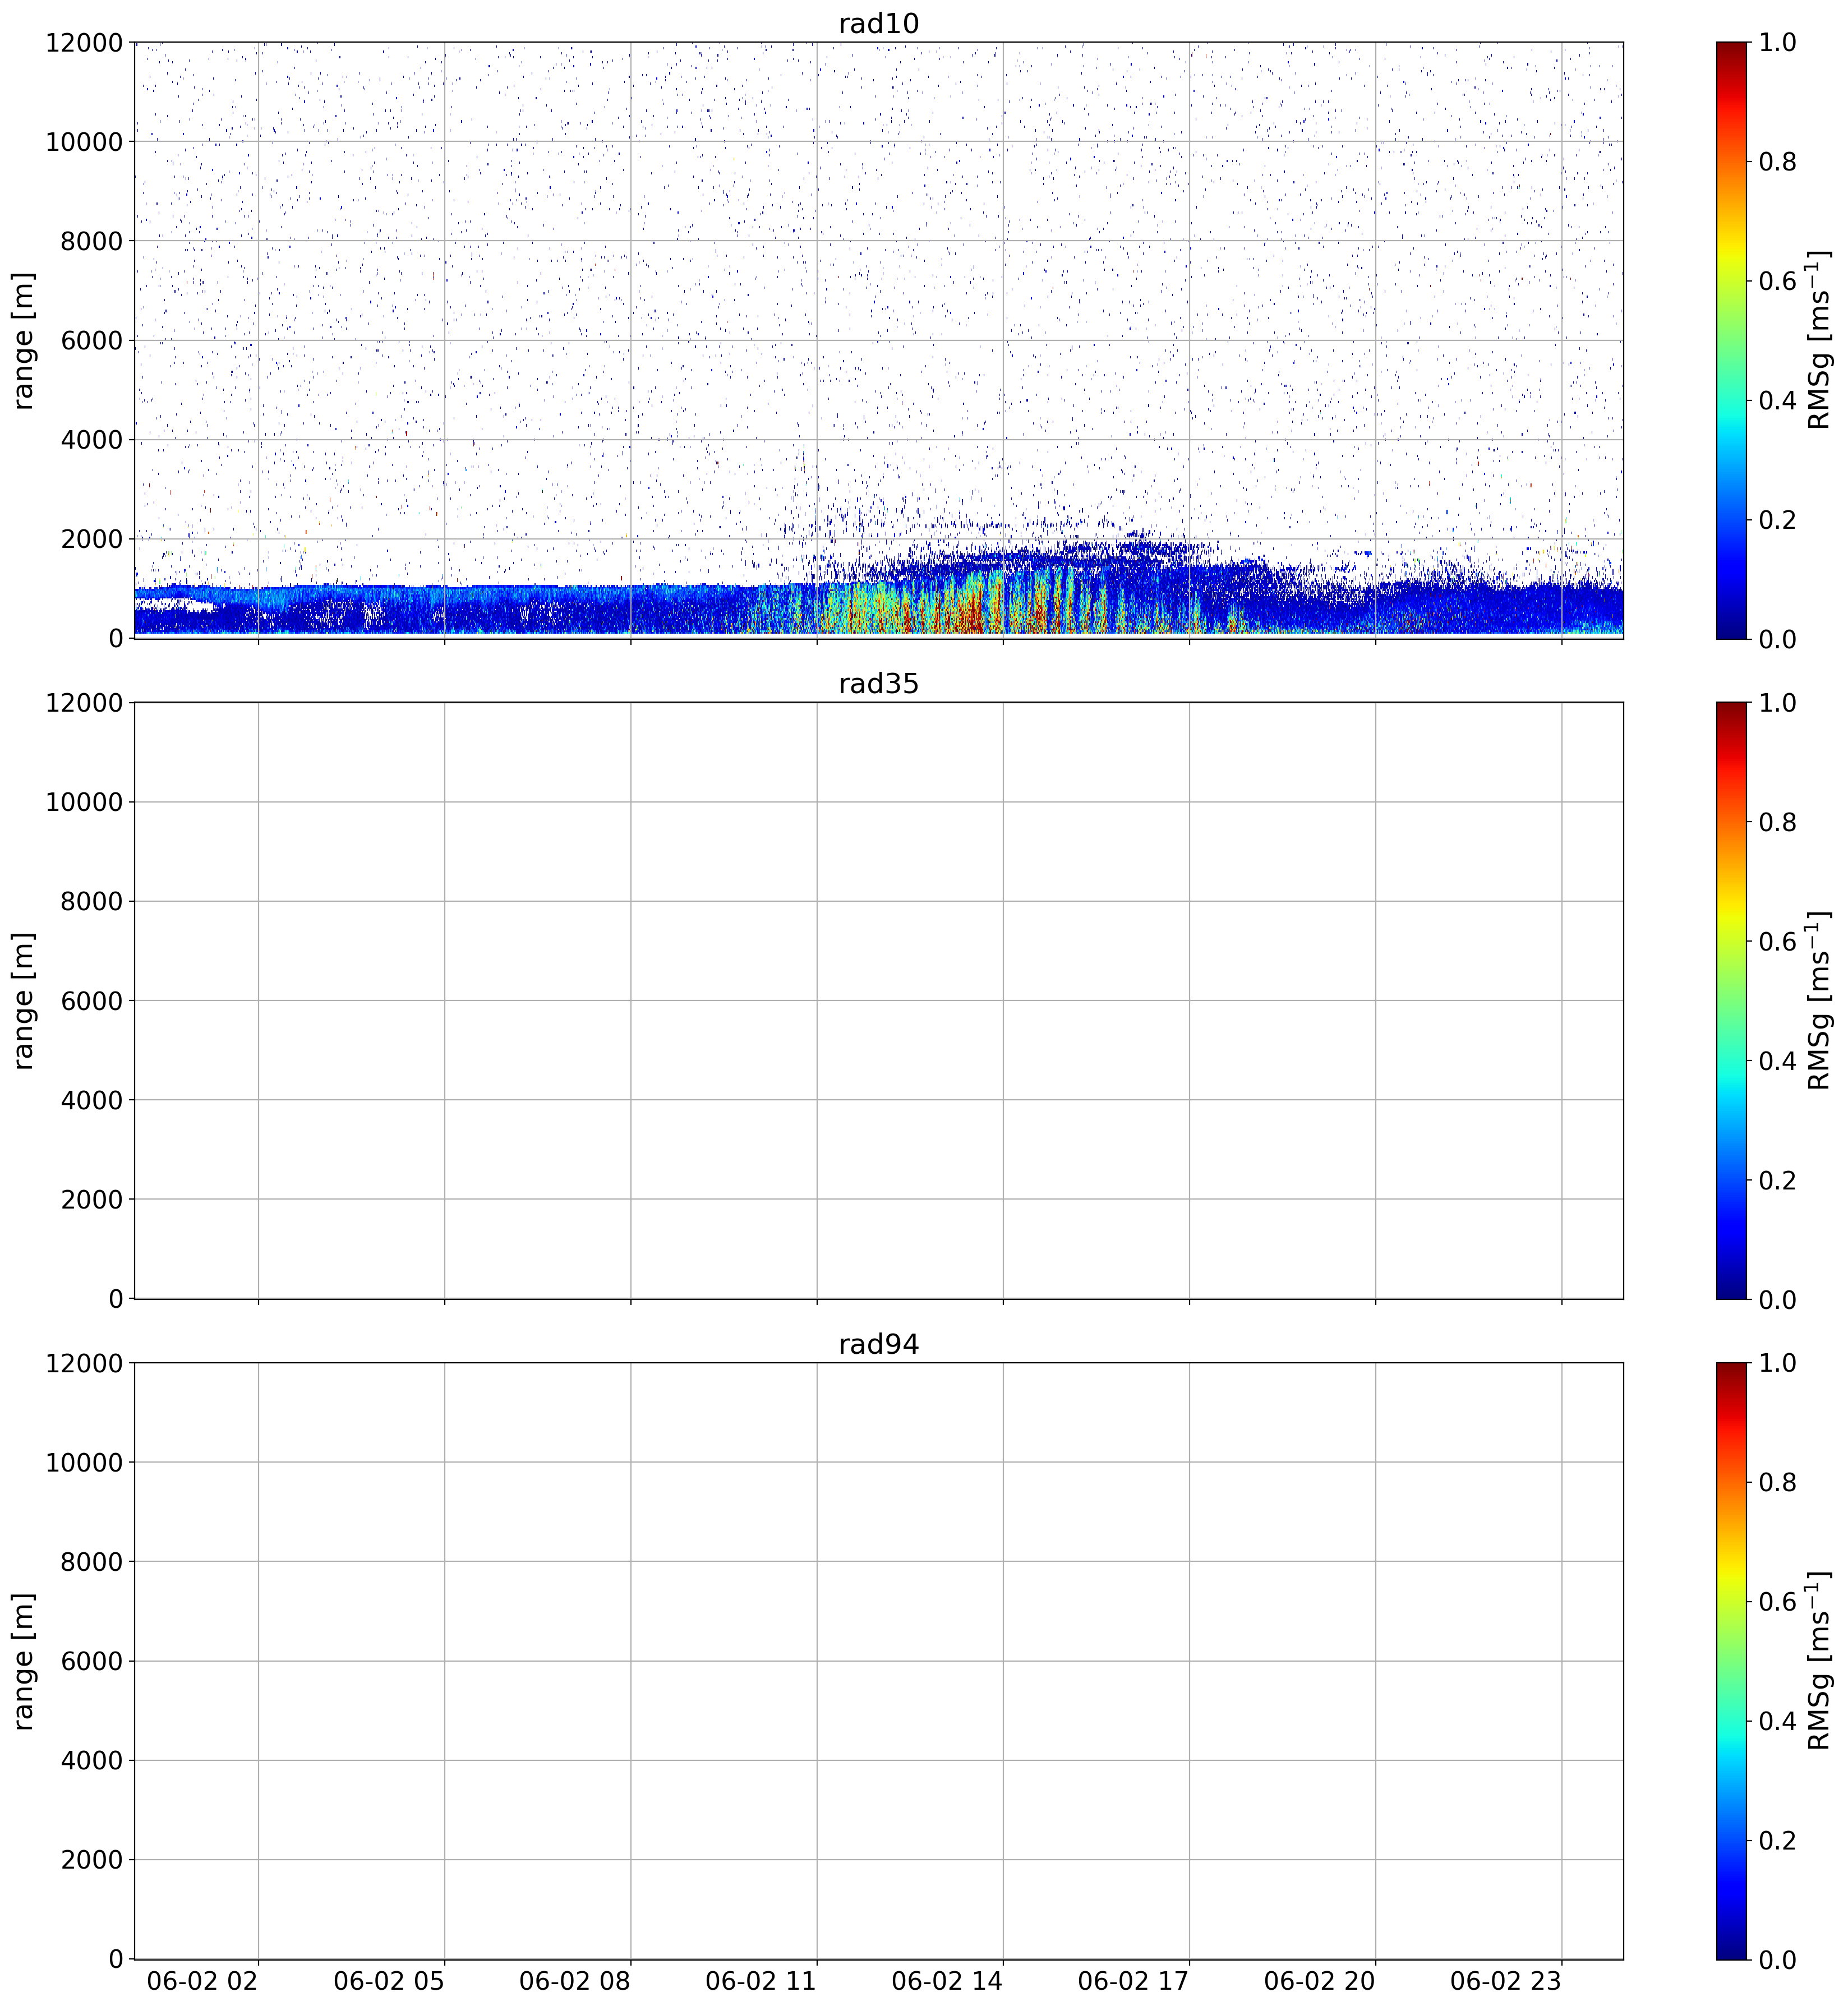Viewport: 1848px width, 2006px height.
Task: Select the "06-02 11" time axis label
Action: (761, 1981)
